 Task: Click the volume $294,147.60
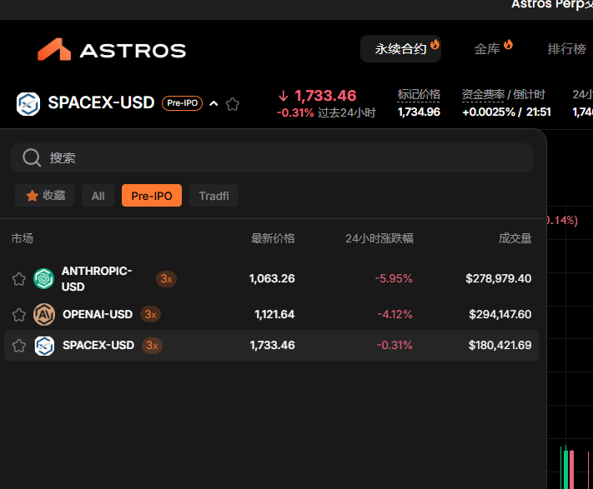[x=500, y=314]
